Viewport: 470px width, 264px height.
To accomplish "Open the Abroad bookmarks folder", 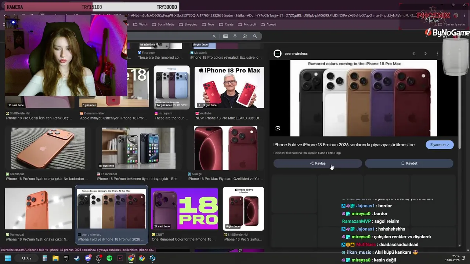I will coord(268,25).
